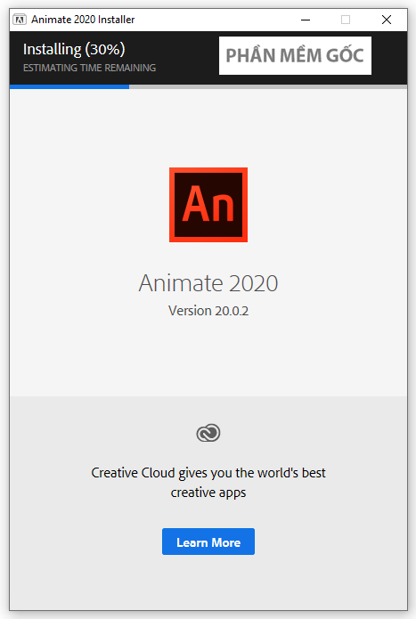Click the Learn More button
The height and width of the screenshot is (619, 416).
pos(208,542)
